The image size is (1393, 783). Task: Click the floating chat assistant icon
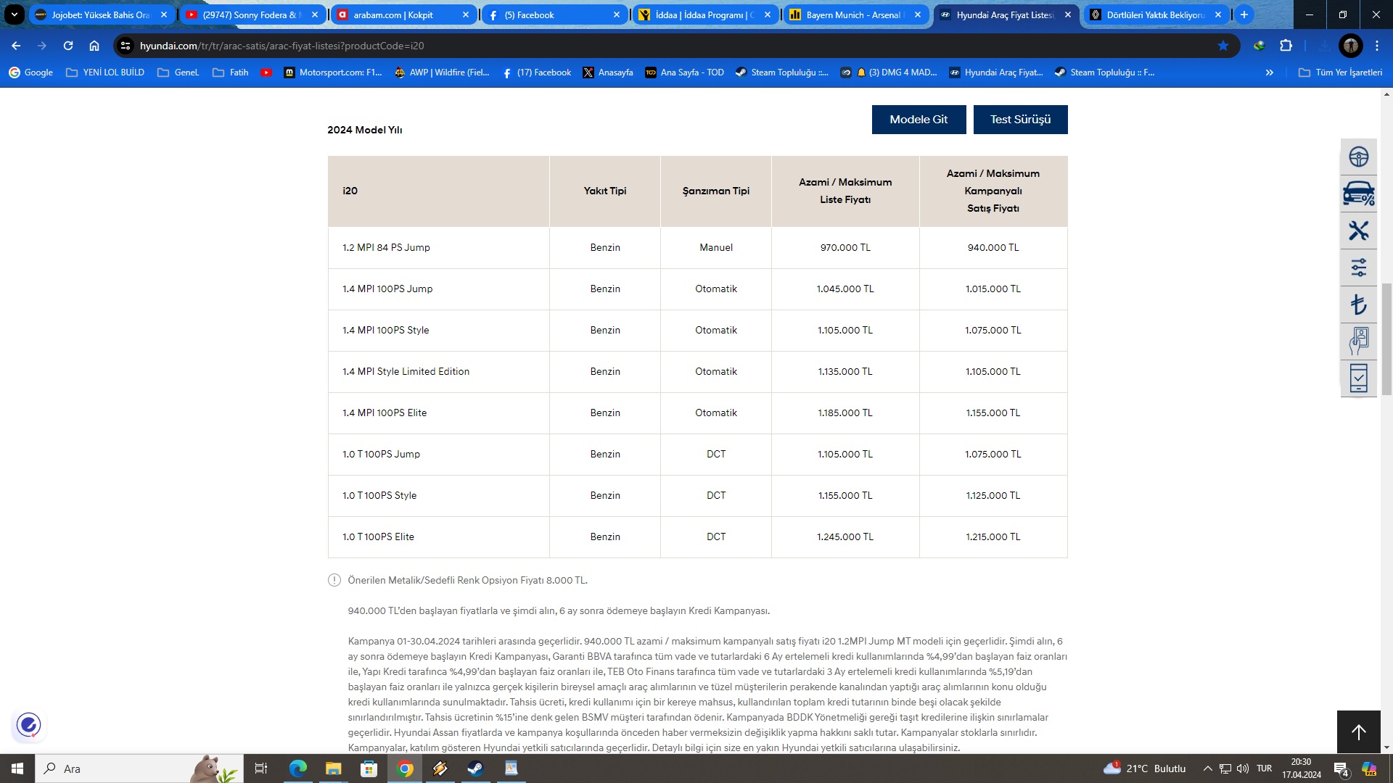click(29, 725)
